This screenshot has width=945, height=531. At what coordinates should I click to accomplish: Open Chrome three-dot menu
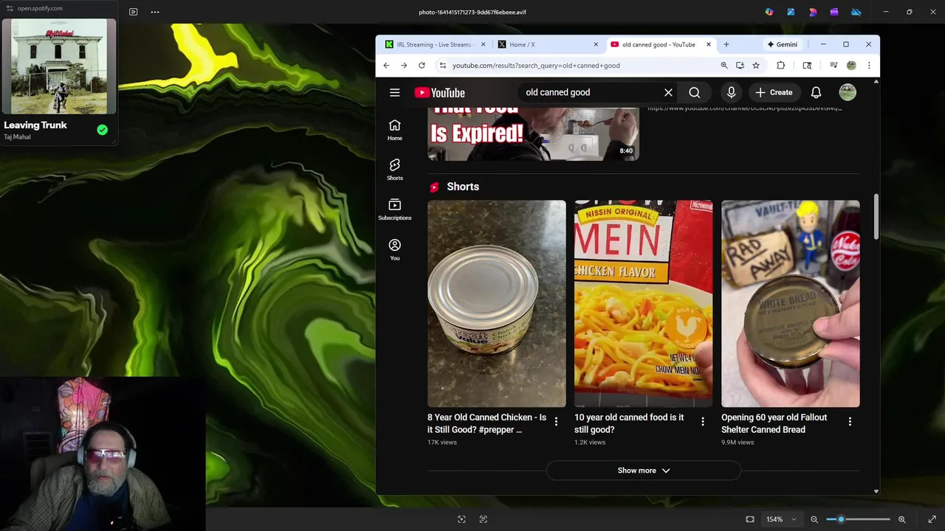[x=869, y=66]
